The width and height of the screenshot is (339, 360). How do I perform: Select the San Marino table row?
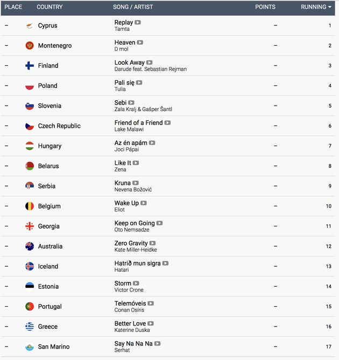click(x=168, y=347)
